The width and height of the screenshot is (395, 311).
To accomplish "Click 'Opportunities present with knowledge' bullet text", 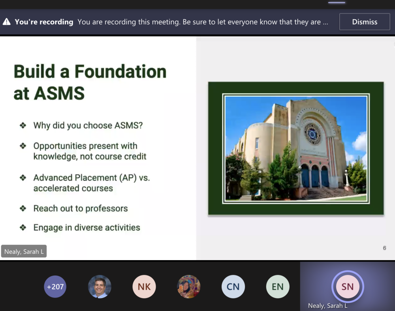I will 90,151.
